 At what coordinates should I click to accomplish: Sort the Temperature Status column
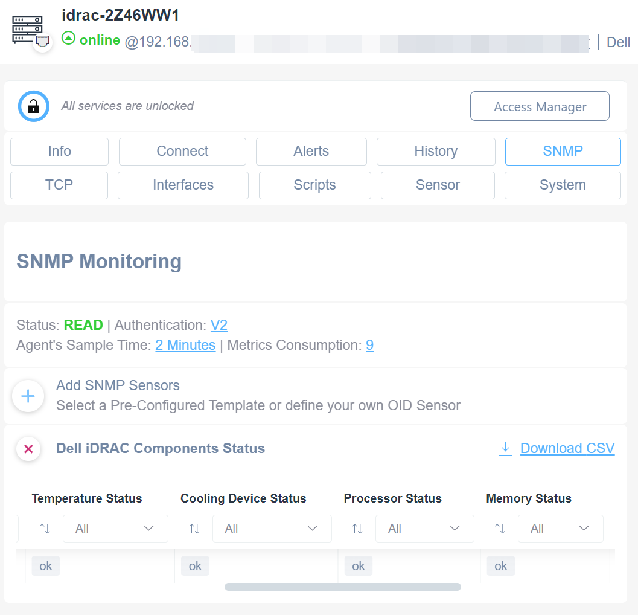pyautogui.click(x=45, y=529)
